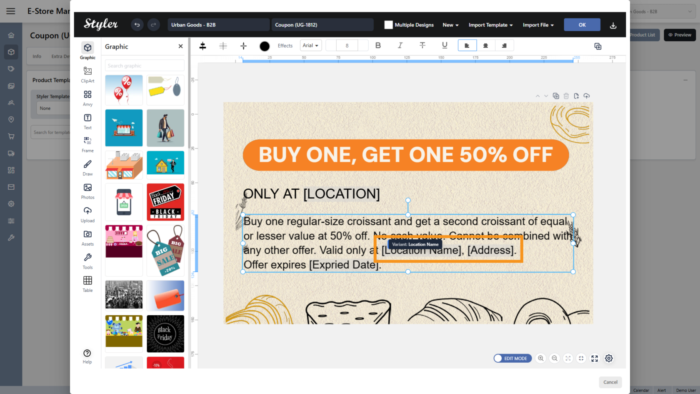Zoom in on the canvas
700x394 pixels.
(541, 358)
